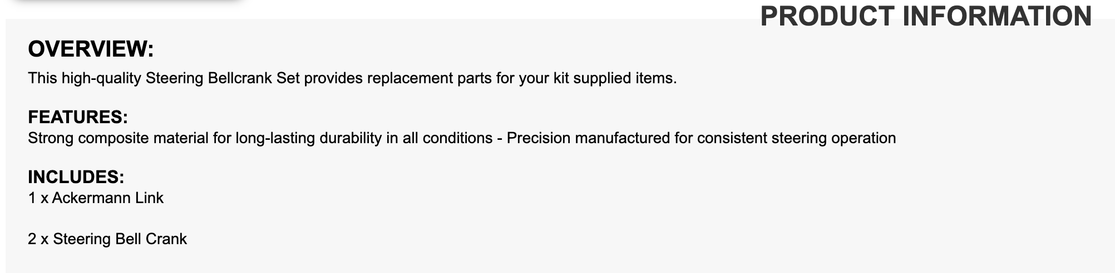Click the PRODUCT INFORMATION heading
This screenshot has width=1115, height=273.
click(925, 16)
